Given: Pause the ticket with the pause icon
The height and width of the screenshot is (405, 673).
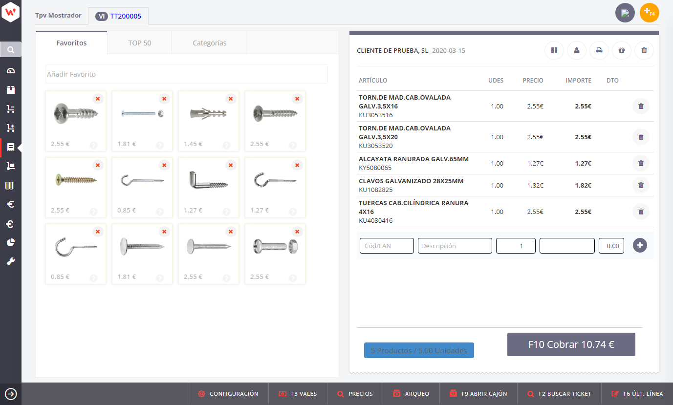Looking at the screenshot, I should tap(554, 50).
